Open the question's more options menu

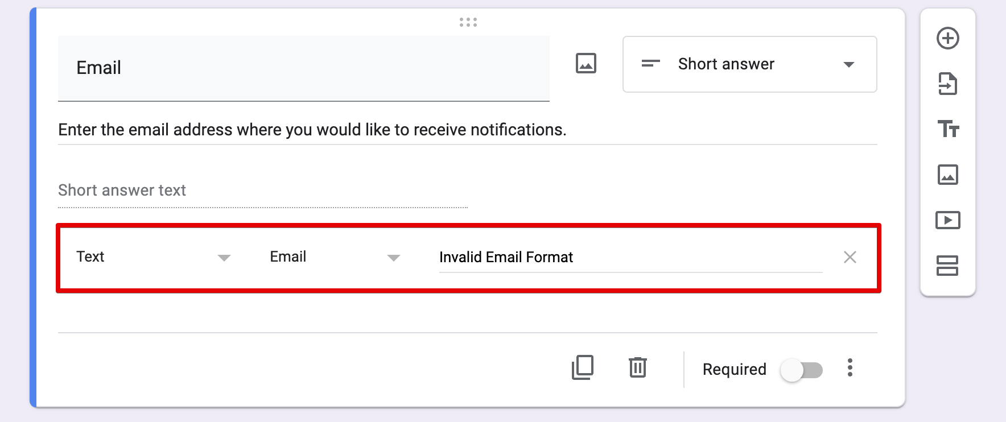[x=850, y=369]
